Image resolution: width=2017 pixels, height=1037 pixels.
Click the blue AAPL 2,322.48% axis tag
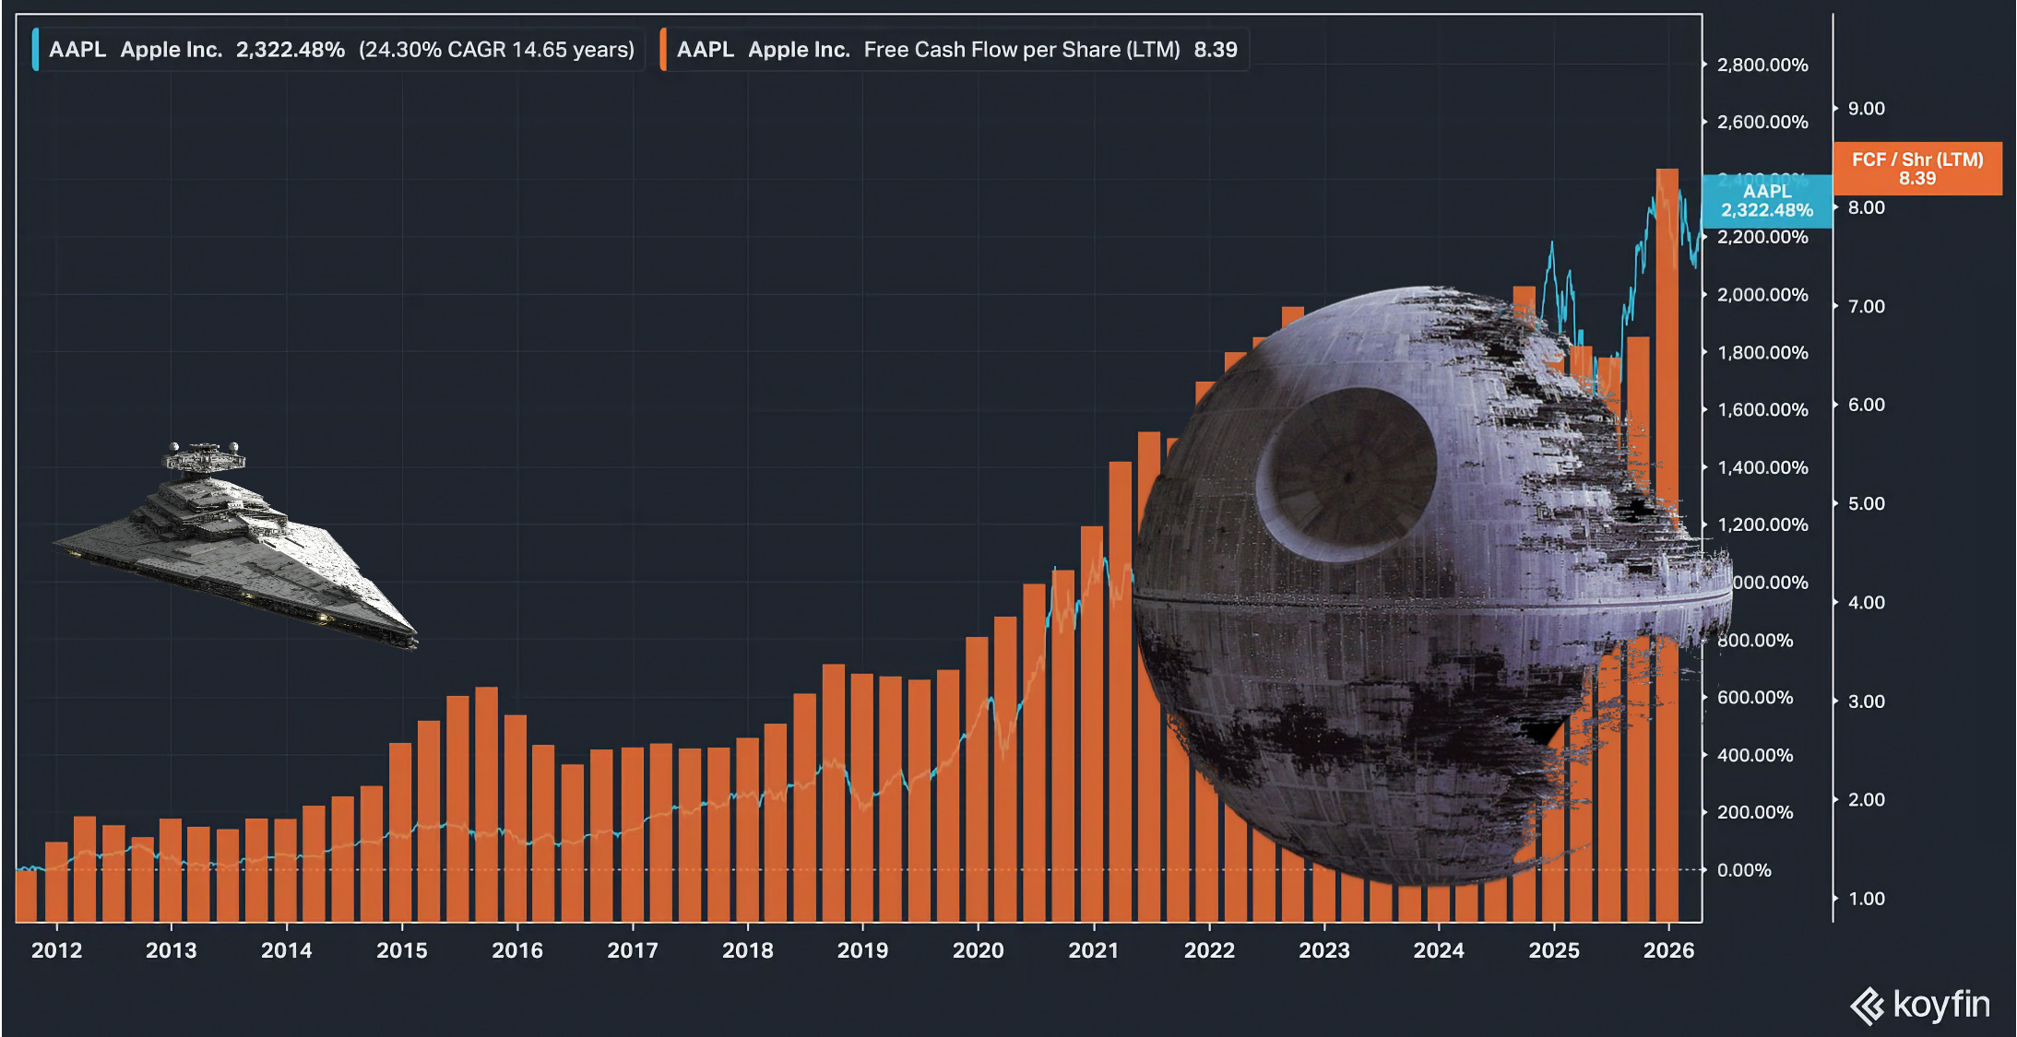pos(1766,201)
